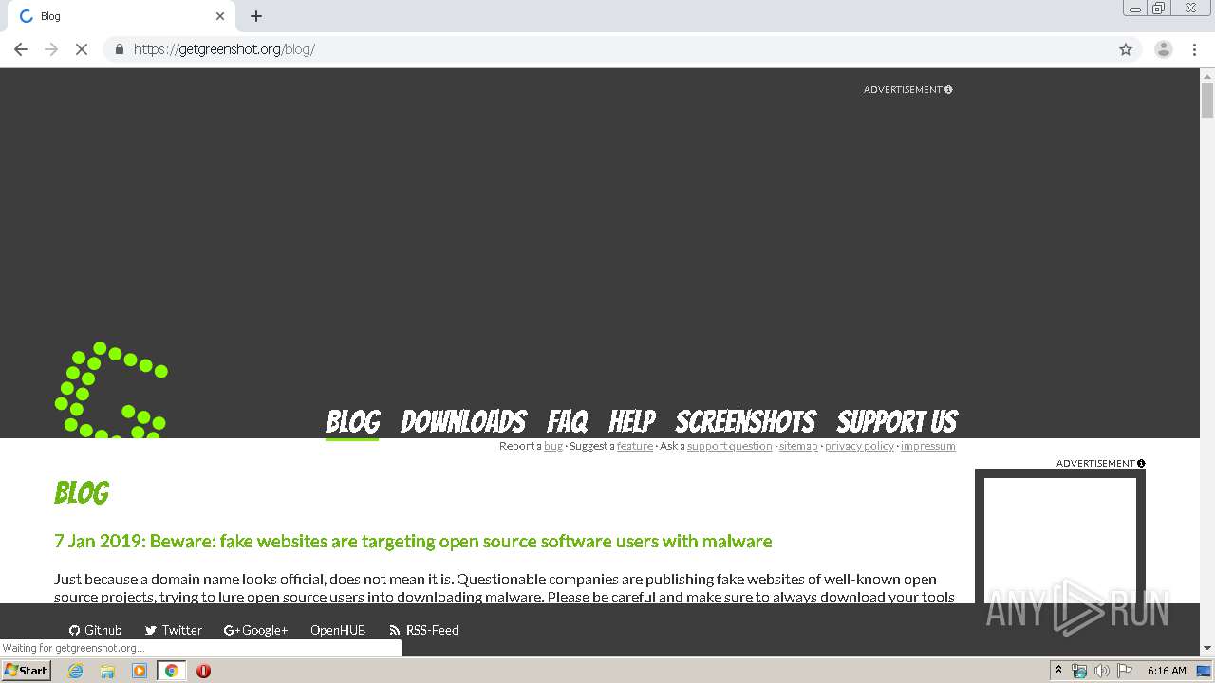Viewport: 1215px width, 683px height.
Task: Open the Twitter footer link
Action: point(173,630)
